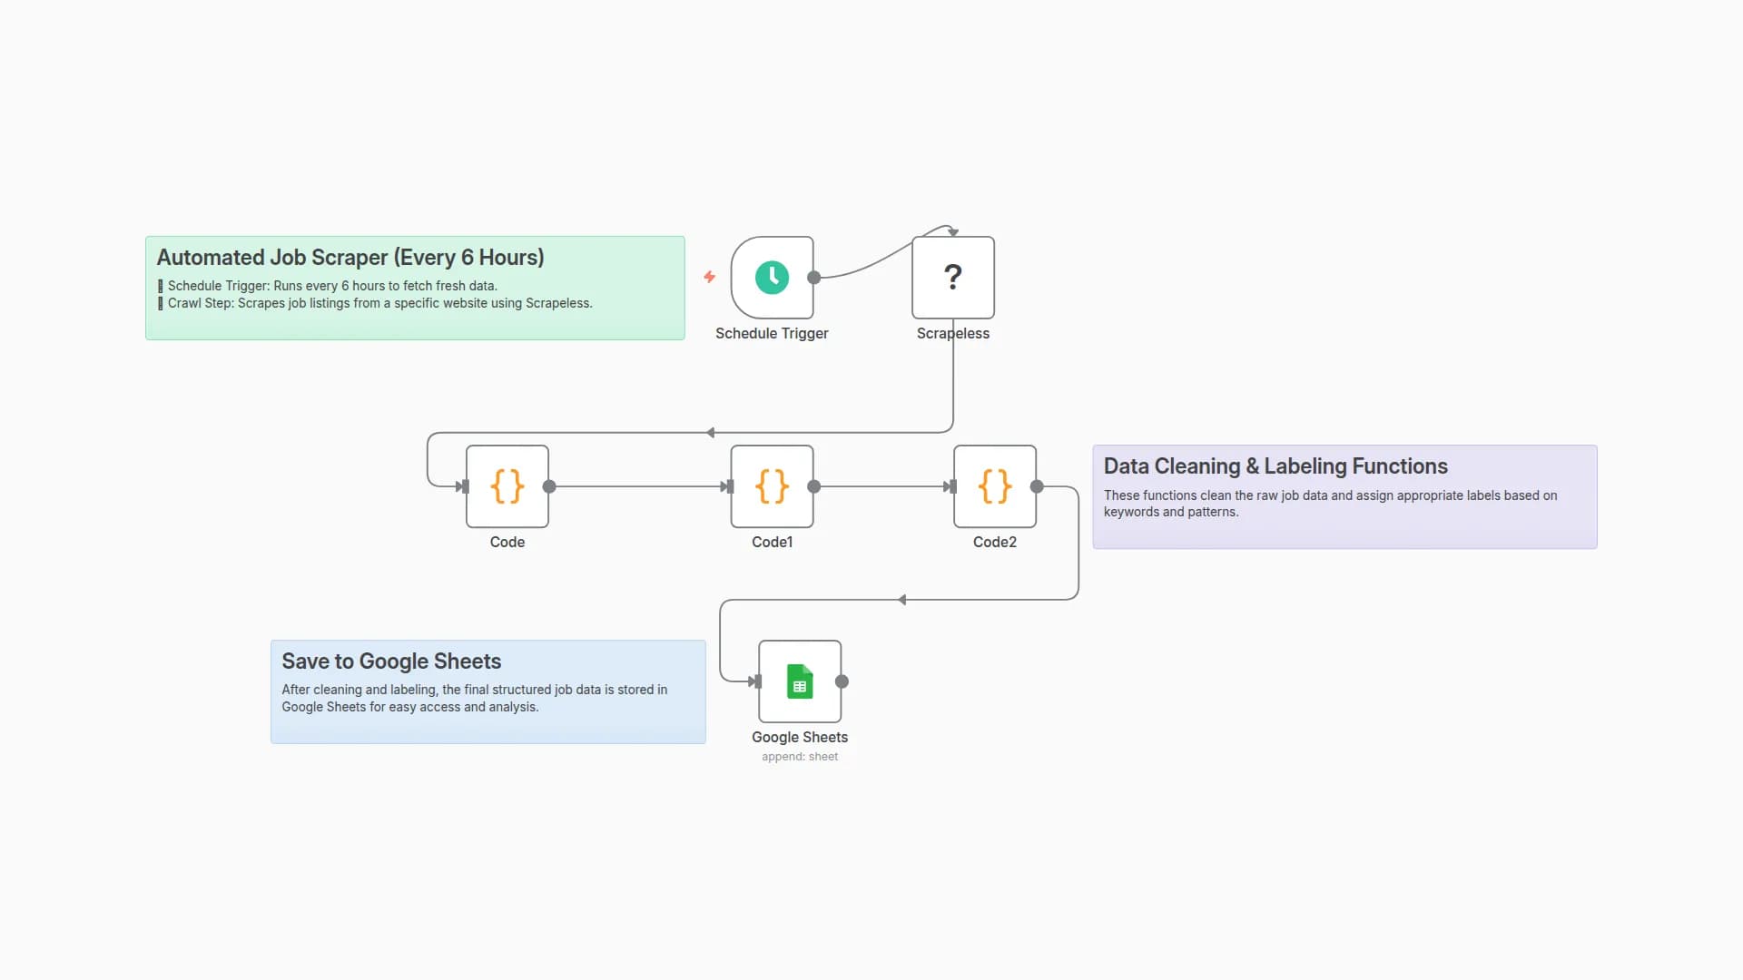
Task: Click the Code node output connector
Action: pos(549,486)
